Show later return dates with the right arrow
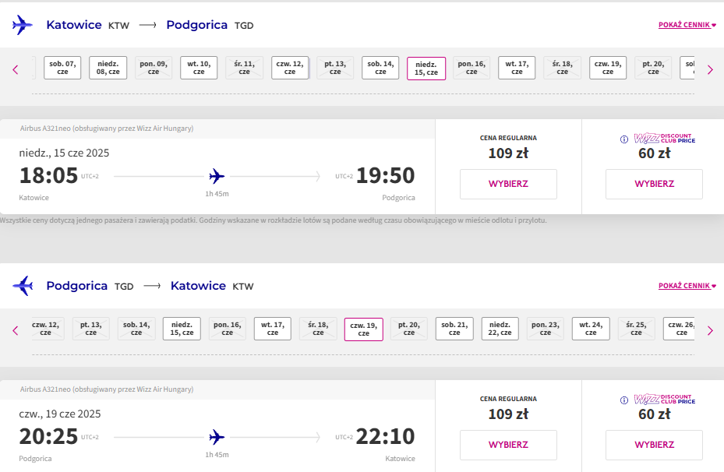Image resolution: width=724 pixels, height=472 pixels. 710,330
